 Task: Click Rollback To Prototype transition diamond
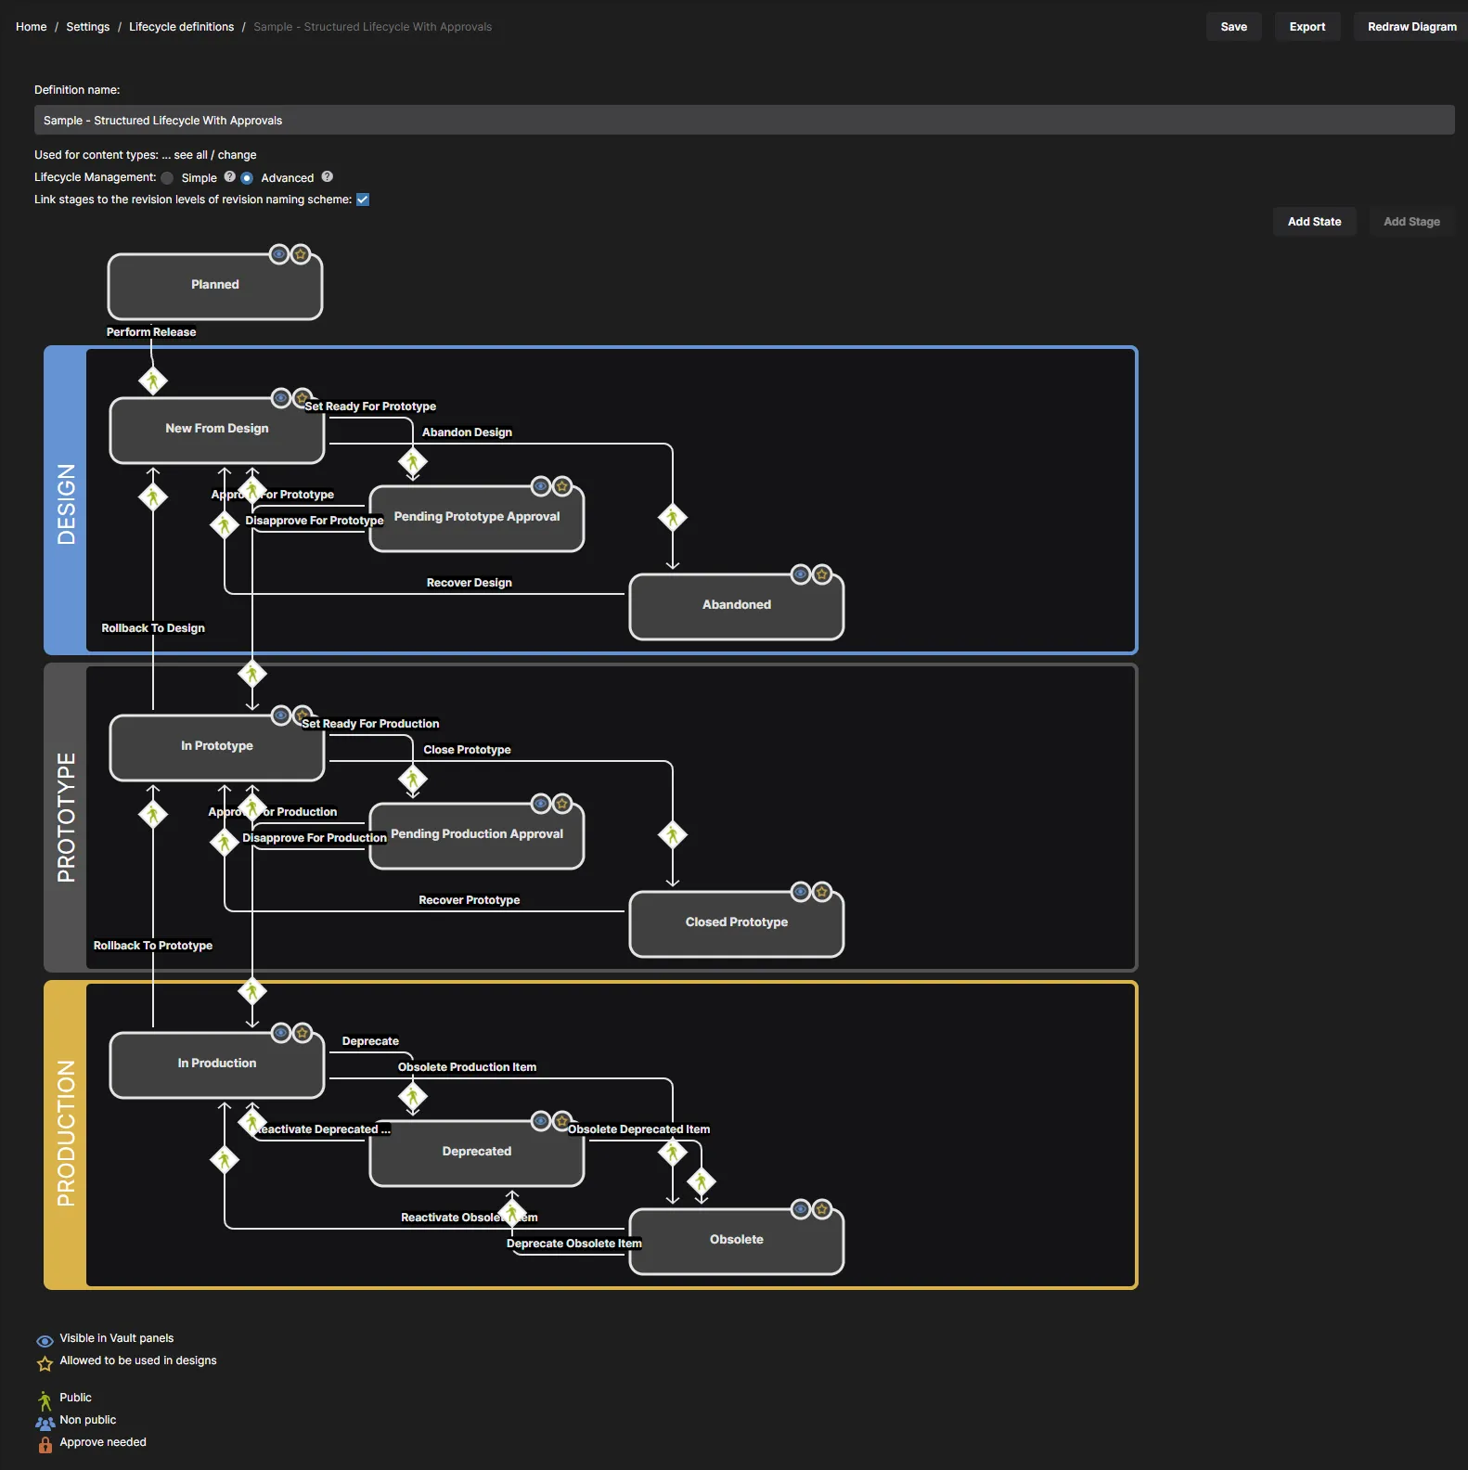click(153, 815)
